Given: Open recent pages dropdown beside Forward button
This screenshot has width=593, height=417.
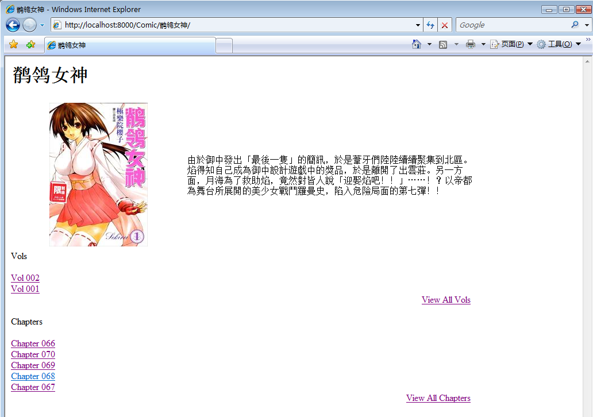Looking at the screenshot, I should (42, 25).
